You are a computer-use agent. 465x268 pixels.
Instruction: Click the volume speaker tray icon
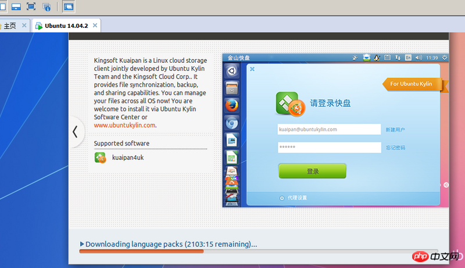coord(419,58)
